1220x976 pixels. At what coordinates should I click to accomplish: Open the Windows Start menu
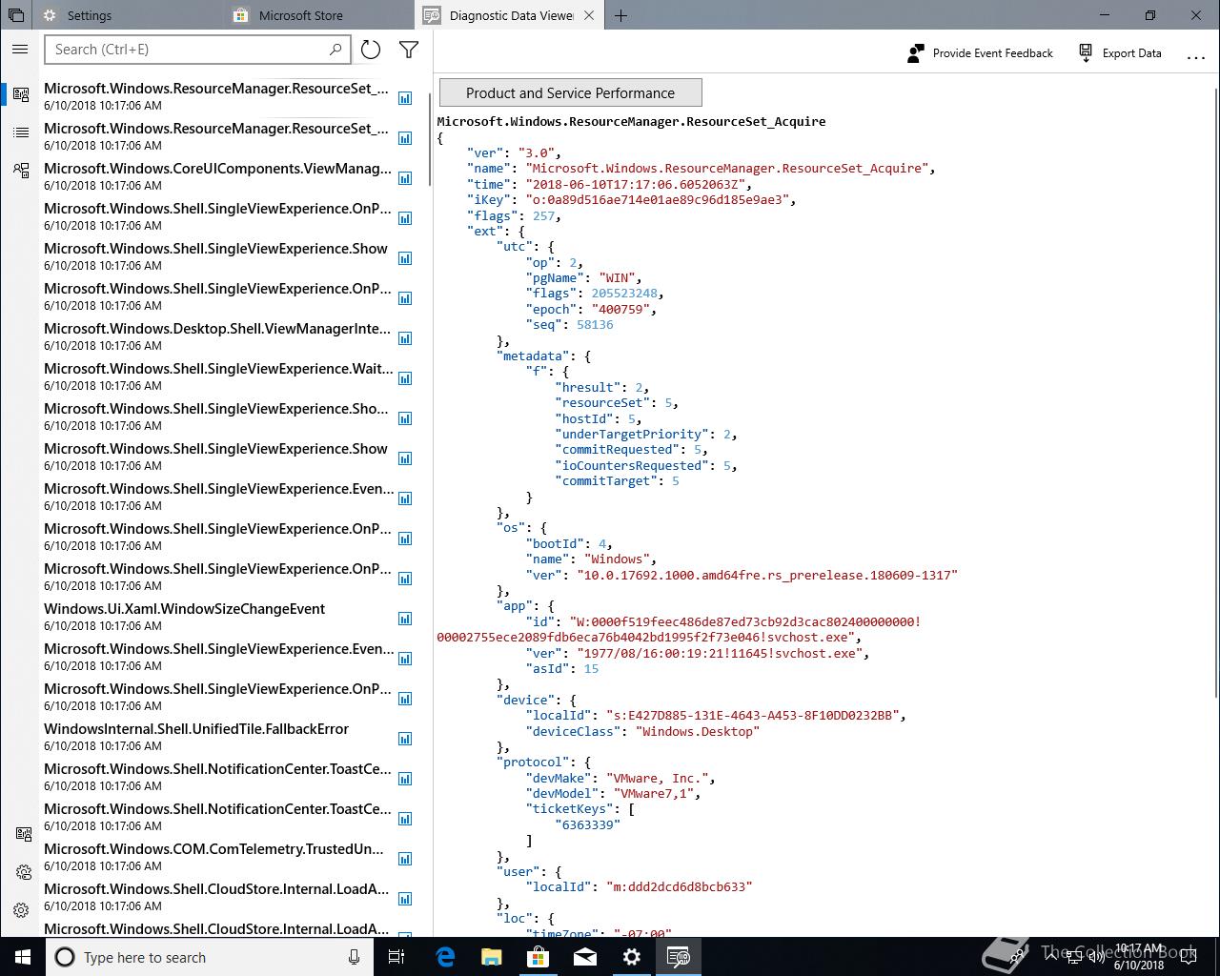point(23,957)
